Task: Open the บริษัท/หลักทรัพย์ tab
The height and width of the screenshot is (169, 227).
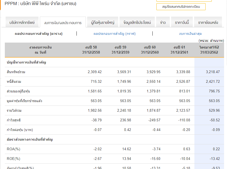Action: [22, 22]
